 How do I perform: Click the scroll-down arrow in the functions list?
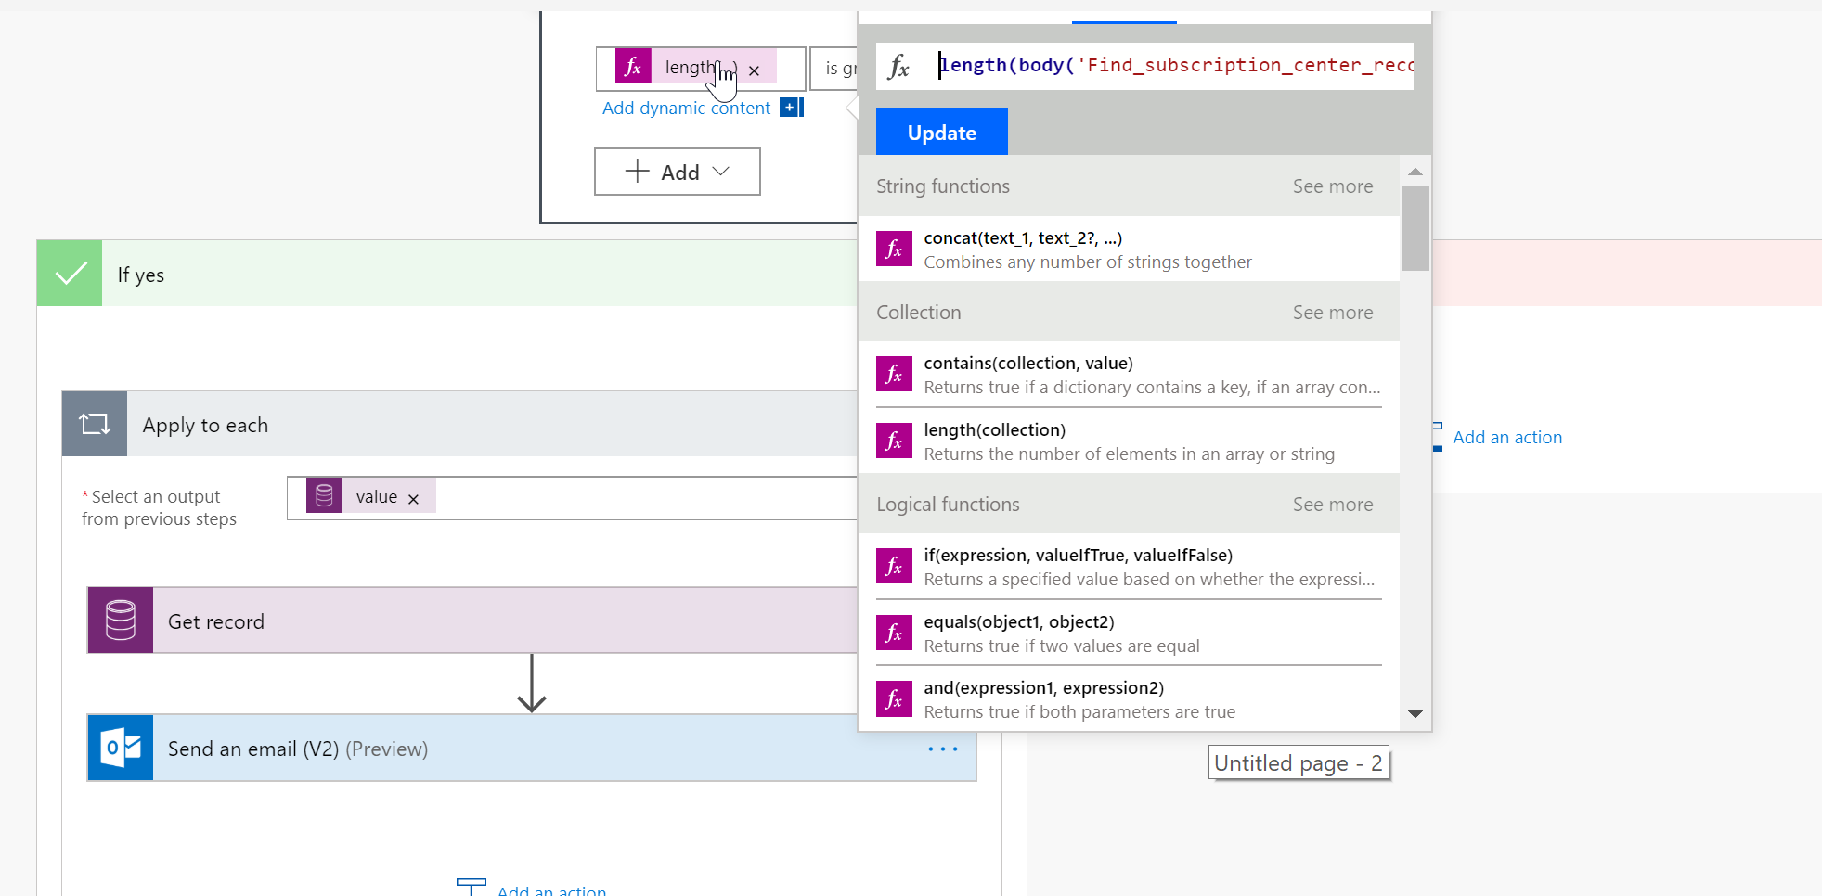[x=1415, y=714]
